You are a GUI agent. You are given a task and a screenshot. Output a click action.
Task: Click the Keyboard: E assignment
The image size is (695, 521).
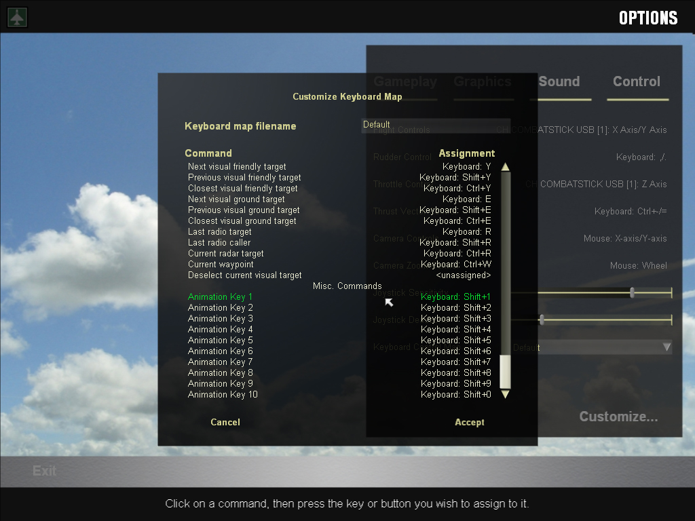[467, 199]
